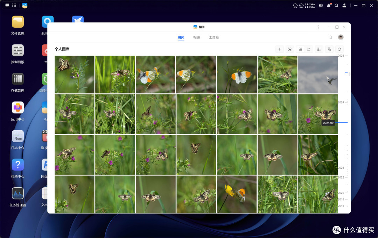Jump to 2020 on the timeline
Image resolution: width=378 pixels, height=238 pixels.
[341, 193]
